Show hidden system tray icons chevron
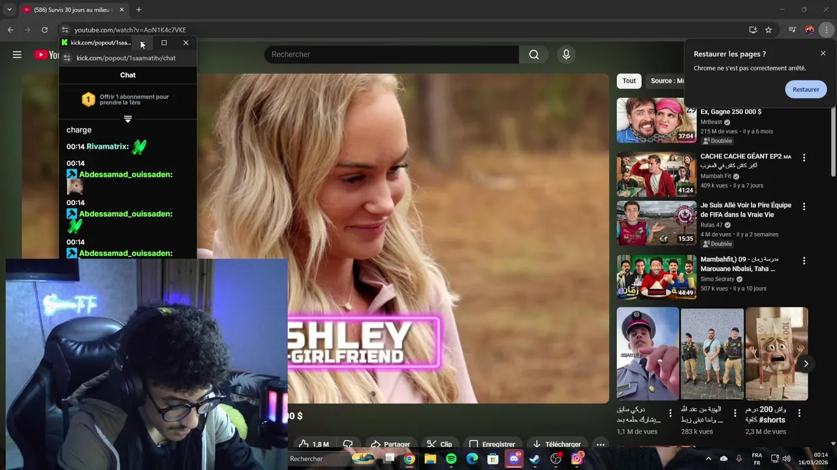Viewport: 837px width, 470px height. 708,459
